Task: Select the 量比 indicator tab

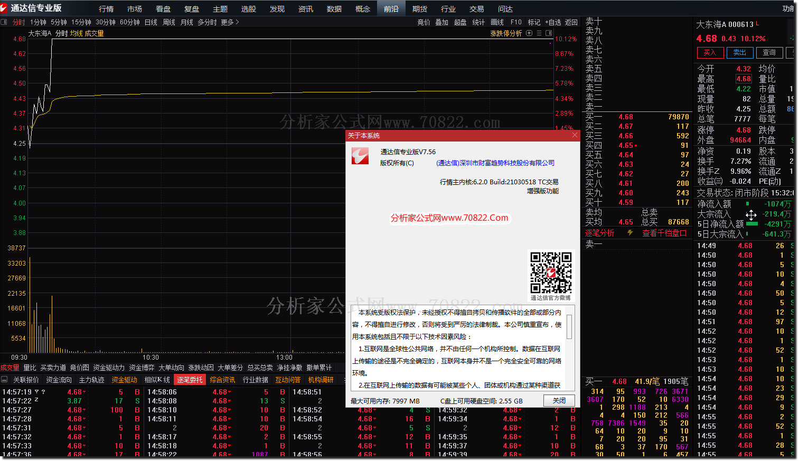Action: (x=30, y=368)
